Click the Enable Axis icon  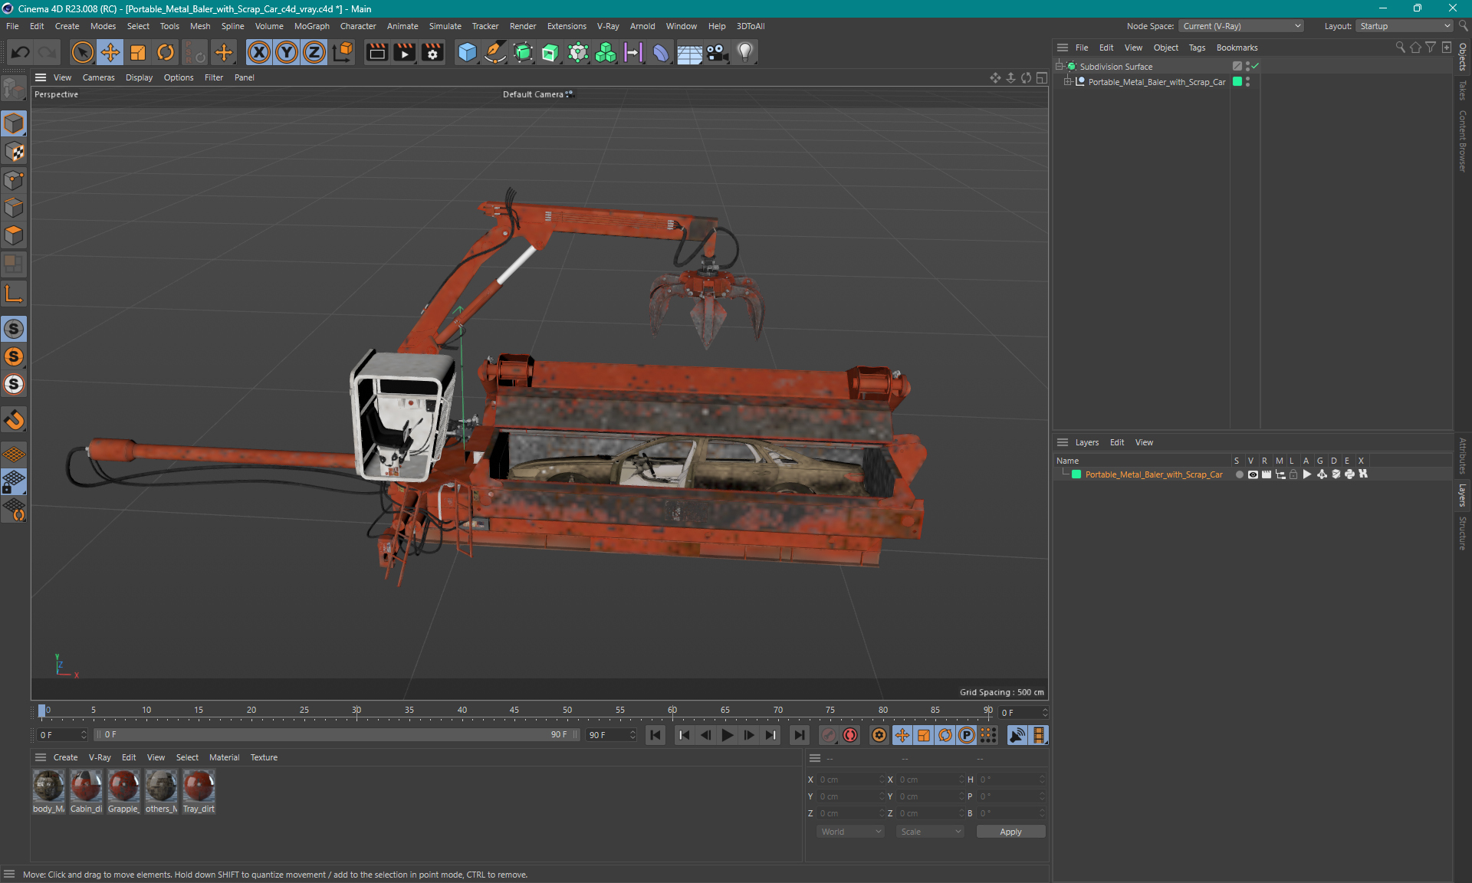14,294
